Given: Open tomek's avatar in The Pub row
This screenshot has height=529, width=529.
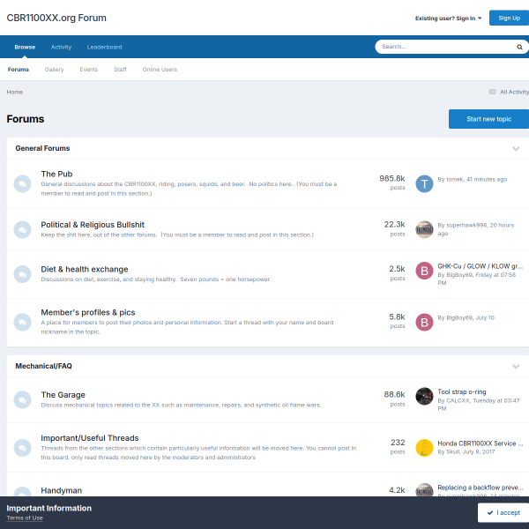Looking at the screenshot, I should (424, 184).
